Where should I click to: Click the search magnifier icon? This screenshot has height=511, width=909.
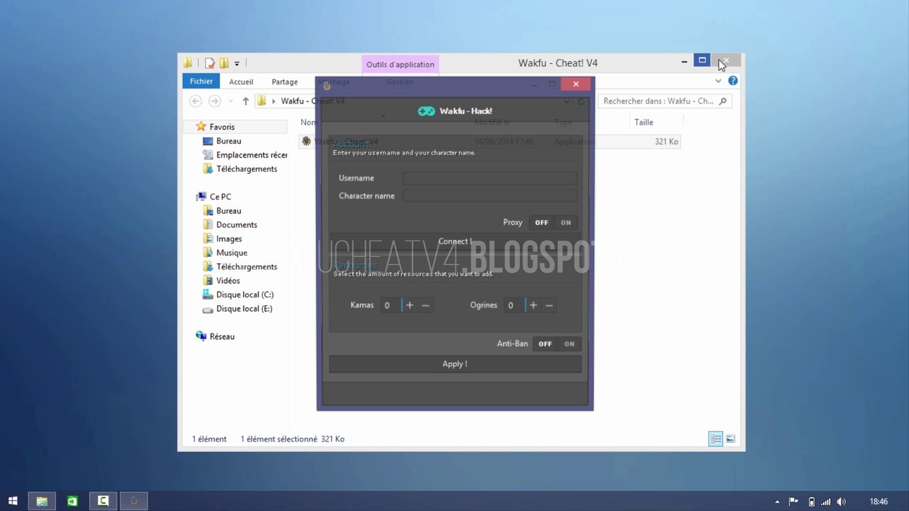[723, 101]
